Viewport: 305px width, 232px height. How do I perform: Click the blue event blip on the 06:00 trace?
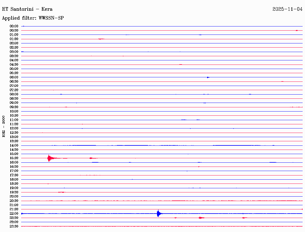point(208,77)
